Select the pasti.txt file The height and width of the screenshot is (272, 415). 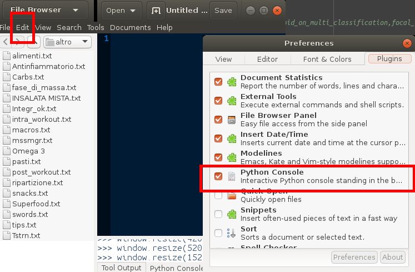(x=27, y=161)
